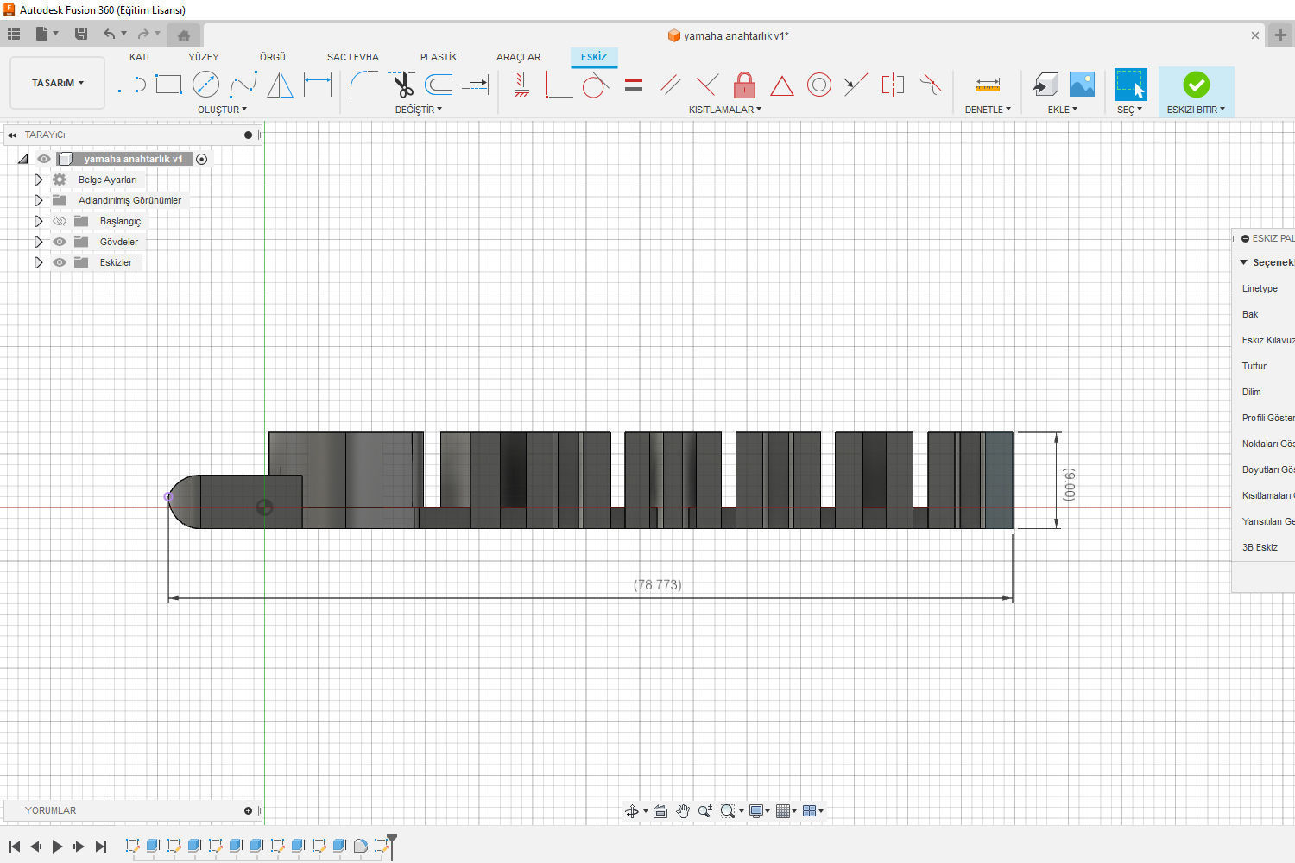Open the EKLE dropdown menu
1295x863 pixels.
(1063, 110)
